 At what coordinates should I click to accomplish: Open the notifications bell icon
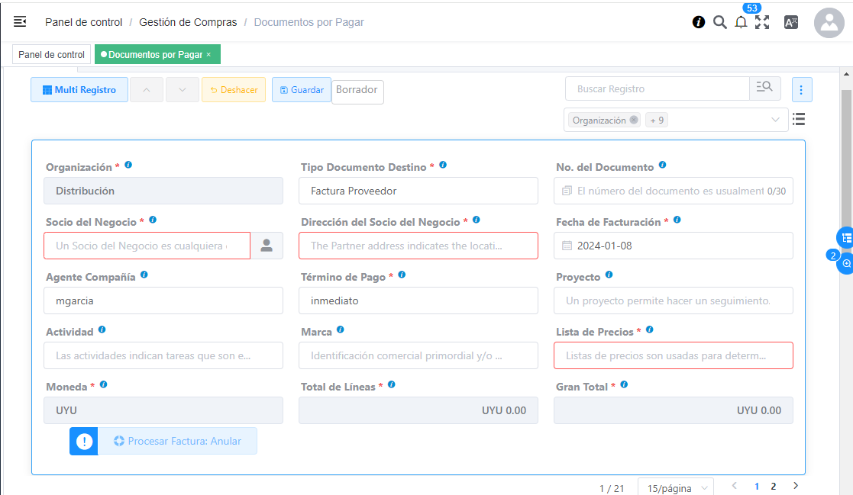[x=741, y=22]
